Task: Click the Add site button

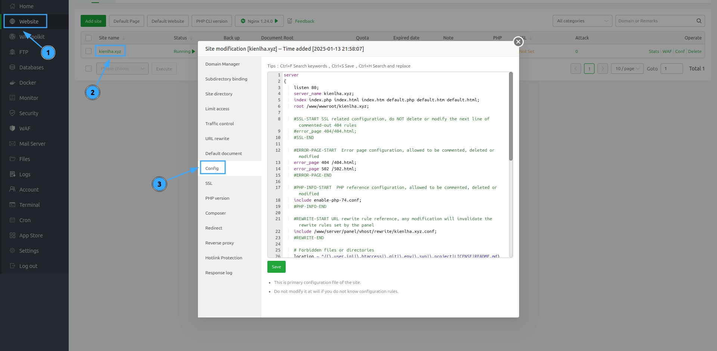Action: pyautogui.click(x=93, y=21)
